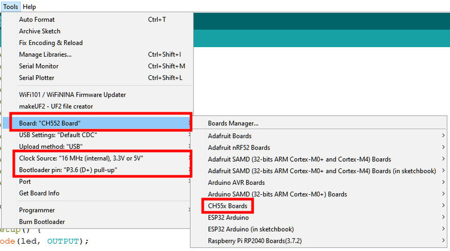Launch the Serial Monitor entry
Viewport: 450px width, 251px height.
point(97,66)
